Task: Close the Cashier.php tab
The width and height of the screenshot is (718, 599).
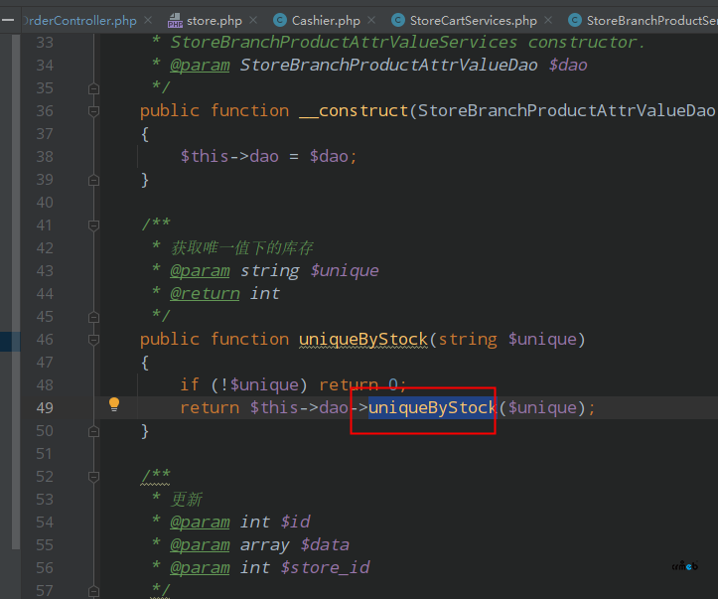Action: click(x=371, y=20)
